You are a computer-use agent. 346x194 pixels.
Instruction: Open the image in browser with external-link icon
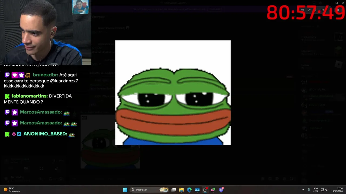[322, 10]
